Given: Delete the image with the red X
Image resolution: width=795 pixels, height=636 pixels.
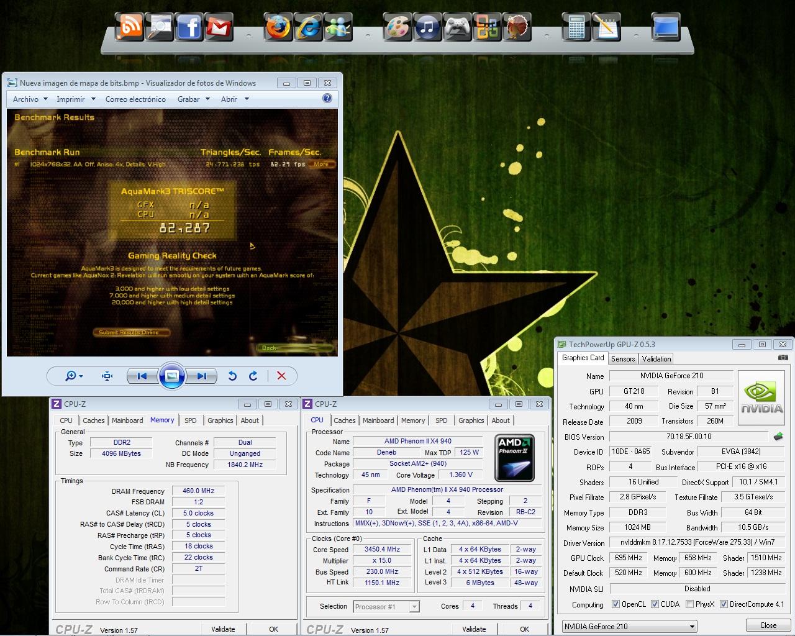Looking at the screenshot, I should (281, 376).
